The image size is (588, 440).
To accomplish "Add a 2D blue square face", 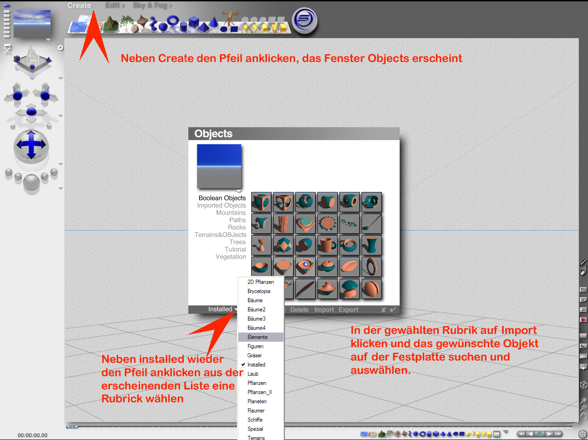I will click(x=234, y=29).
